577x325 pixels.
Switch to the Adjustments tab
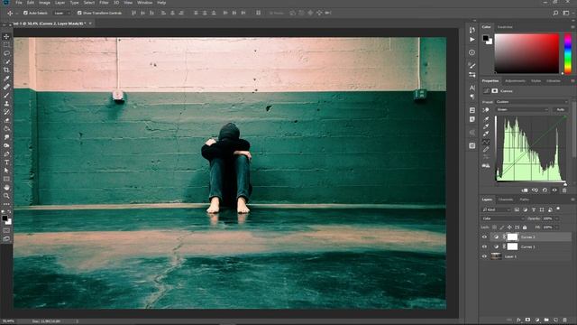(515, 81)
